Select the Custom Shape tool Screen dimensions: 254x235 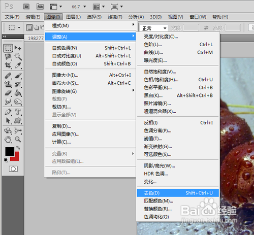(x=18, y=121)
